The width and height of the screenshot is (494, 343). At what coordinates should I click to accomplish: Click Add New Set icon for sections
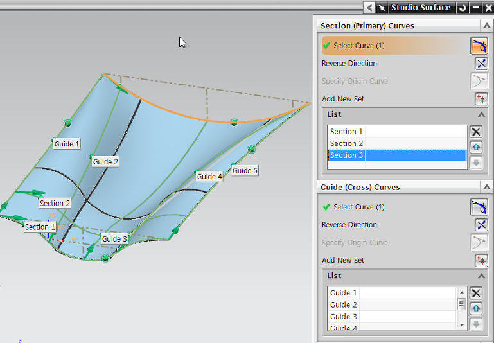point(481,99)
